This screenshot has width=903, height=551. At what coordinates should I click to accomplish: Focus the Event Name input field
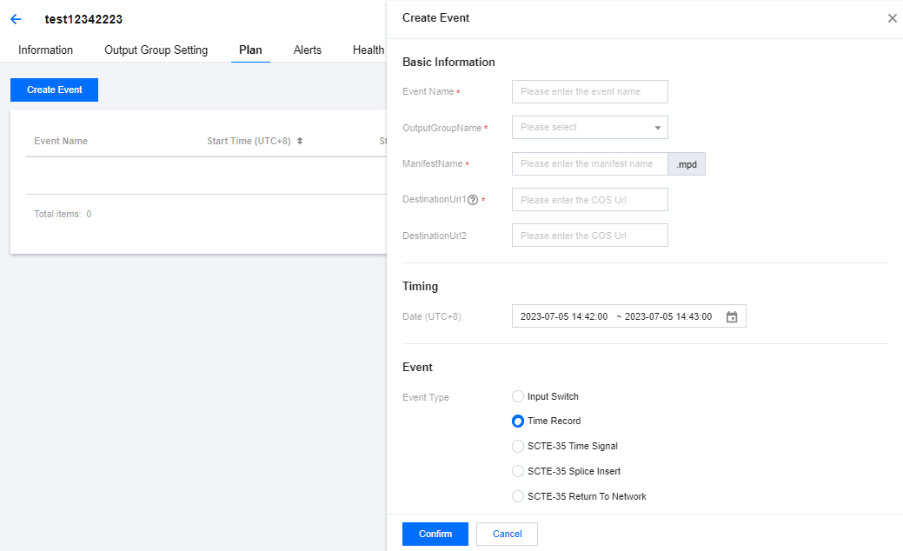tap(589, 92)
